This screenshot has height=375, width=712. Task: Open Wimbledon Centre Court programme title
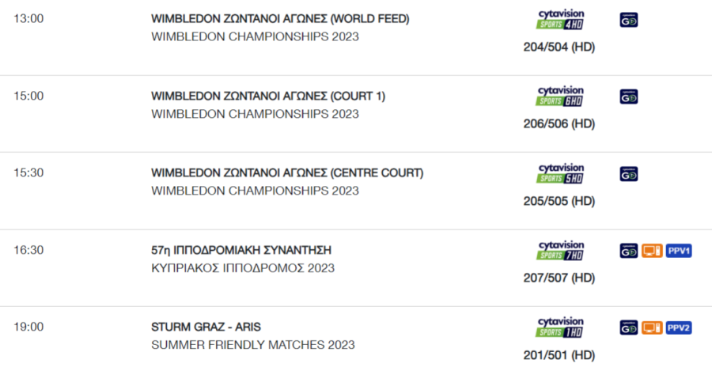point(287,173)
